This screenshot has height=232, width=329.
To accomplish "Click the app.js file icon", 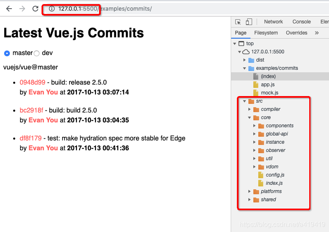I will pos(256,85).
